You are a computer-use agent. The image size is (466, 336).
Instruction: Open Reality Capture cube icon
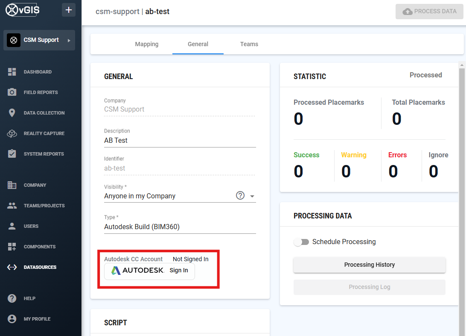point(12,133)
